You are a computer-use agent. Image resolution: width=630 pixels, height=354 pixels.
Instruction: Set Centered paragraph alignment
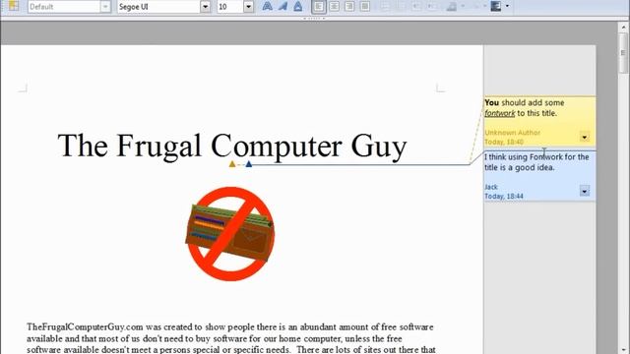click(335, 6)
